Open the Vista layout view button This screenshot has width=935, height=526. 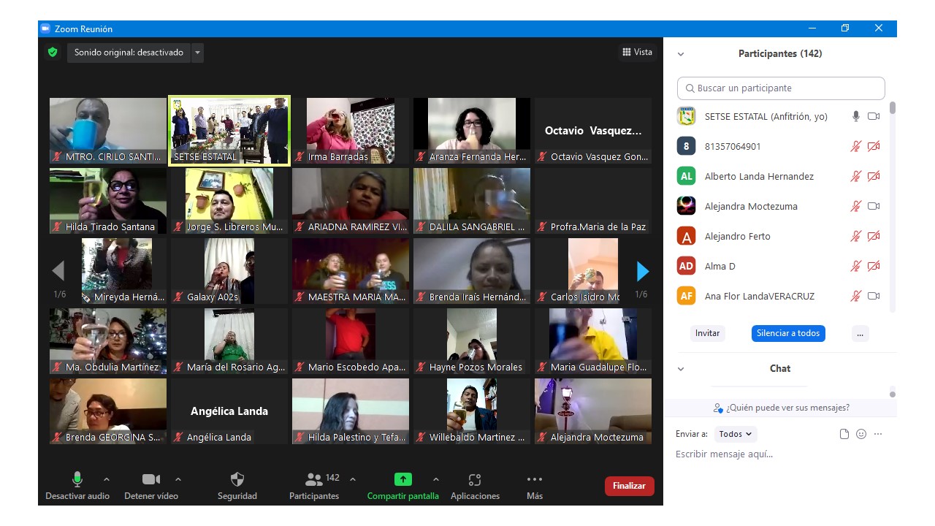point(637,52)
